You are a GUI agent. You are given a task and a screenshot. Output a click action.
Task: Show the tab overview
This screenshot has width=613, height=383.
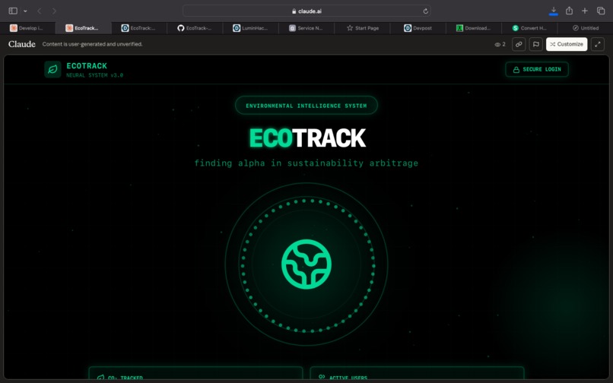coord(601,11)
